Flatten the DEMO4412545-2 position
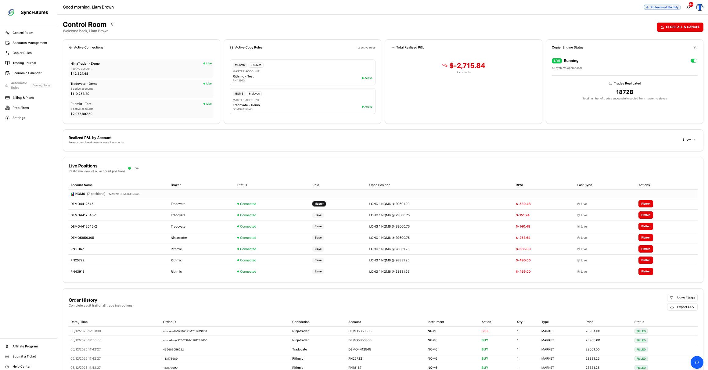 [645, 226]
